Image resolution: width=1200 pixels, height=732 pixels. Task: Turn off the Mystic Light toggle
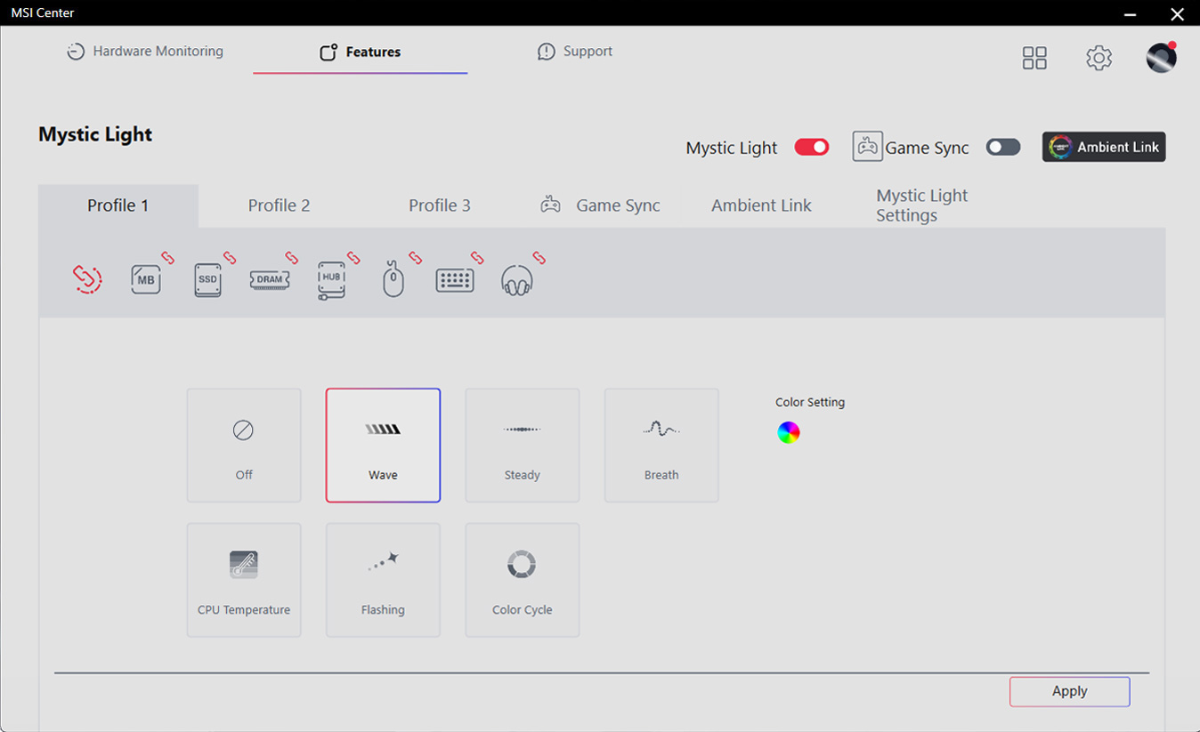pyautogui.click(x=811, y=147)
